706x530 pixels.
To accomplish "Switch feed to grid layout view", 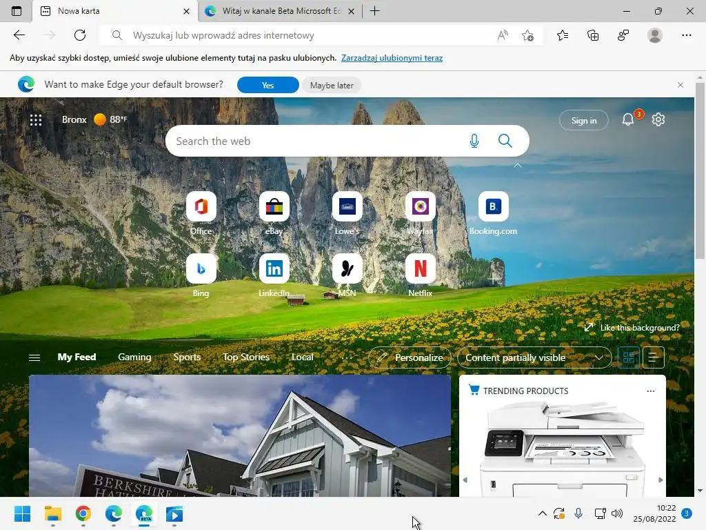I will pos(629,357).
